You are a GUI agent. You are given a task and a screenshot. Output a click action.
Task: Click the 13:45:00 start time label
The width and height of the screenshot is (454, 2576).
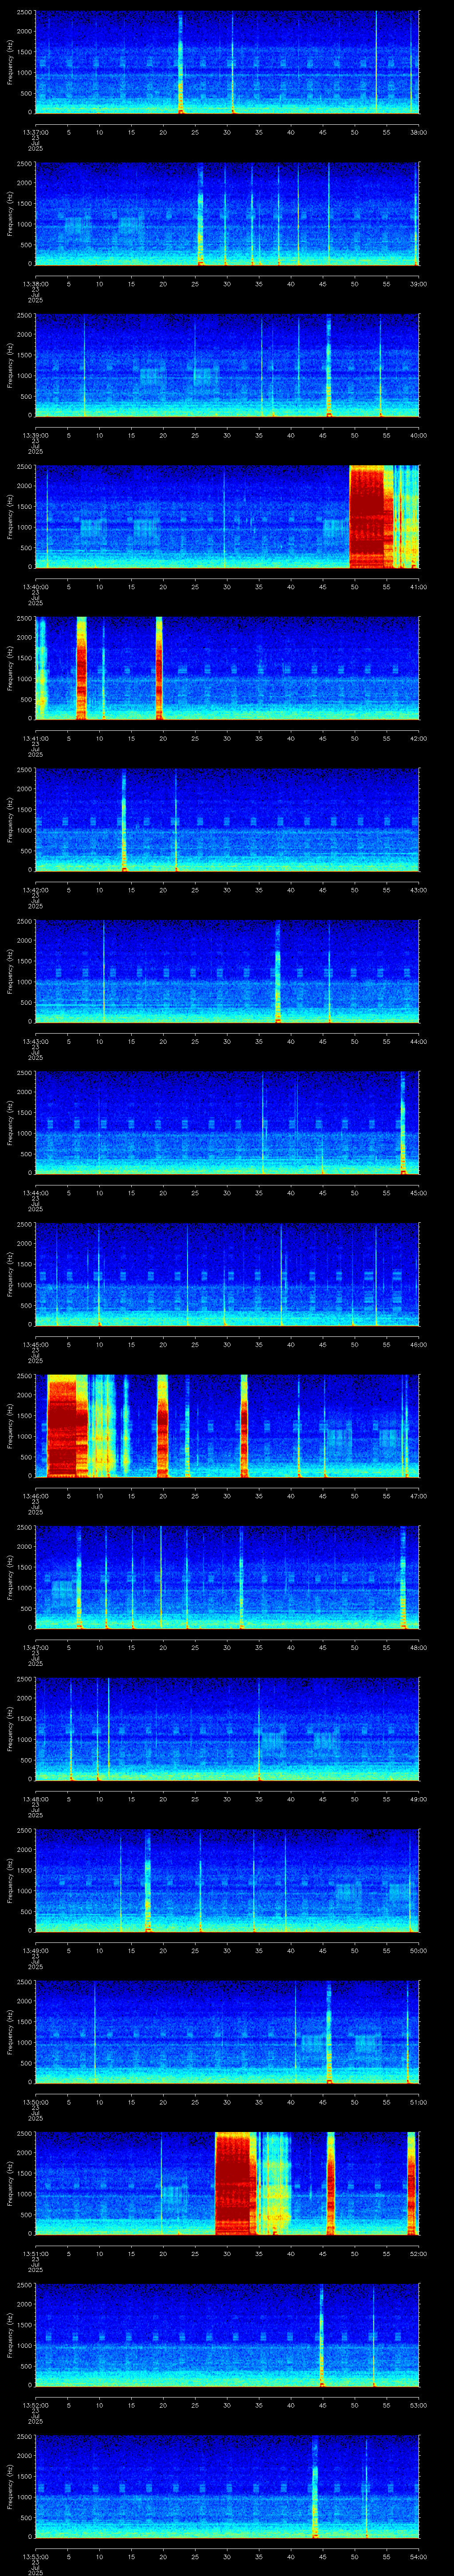[x=35, y=1344]
